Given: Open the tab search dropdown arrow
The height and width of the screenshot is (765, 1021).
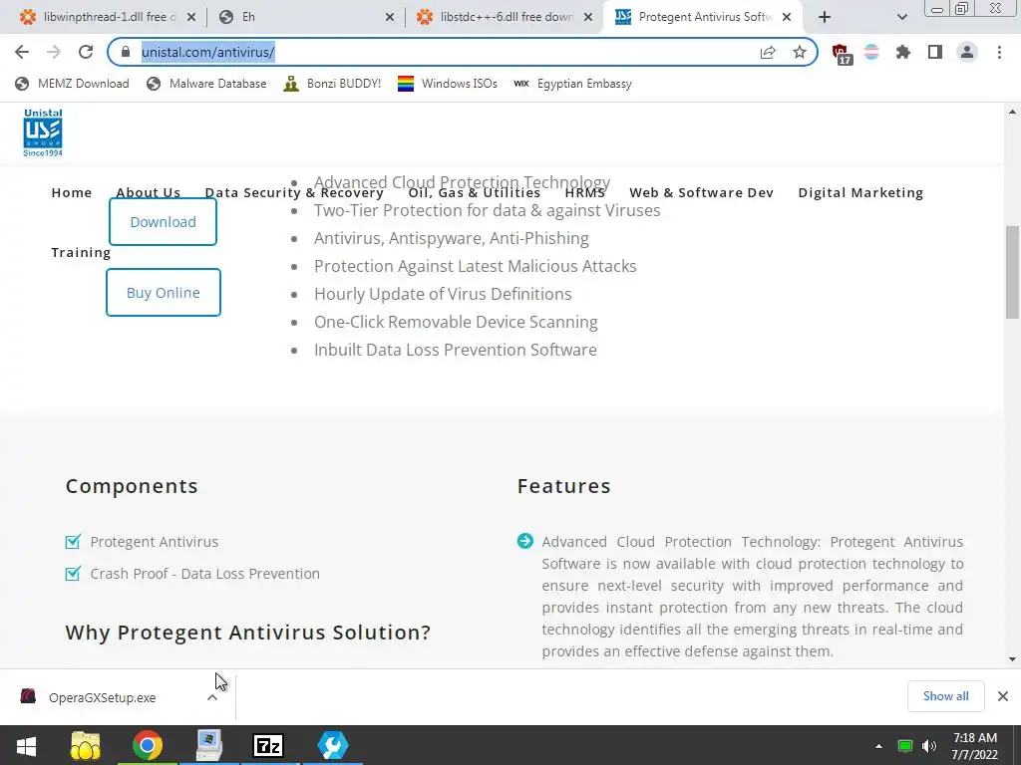Looking at the screenshot, I should [901, 17].
